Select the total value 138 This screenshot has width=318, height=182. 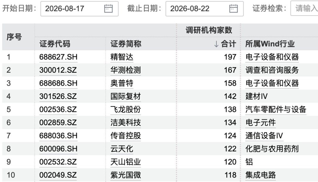point(230,110)
